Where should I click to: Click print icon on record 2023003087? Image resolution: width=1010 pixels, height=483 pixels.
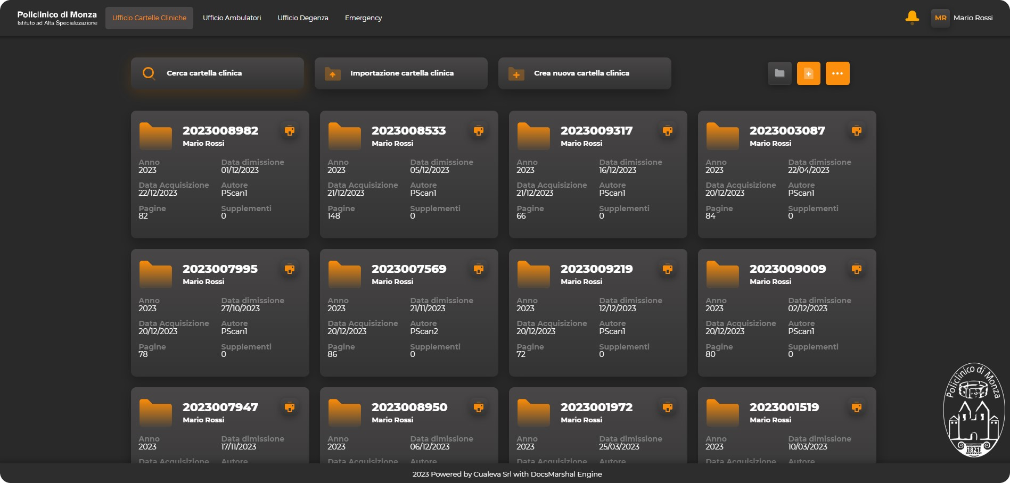coord(857,131)
